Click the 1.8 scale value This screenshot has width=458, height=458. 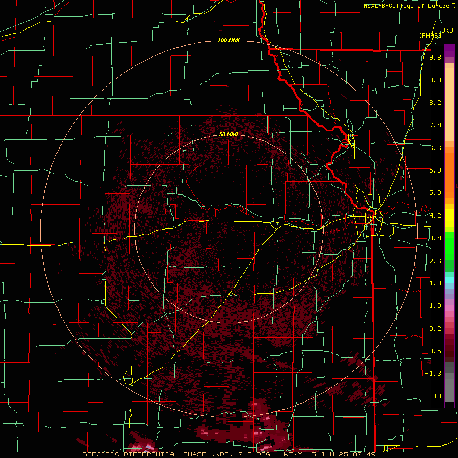coord(435,283)
